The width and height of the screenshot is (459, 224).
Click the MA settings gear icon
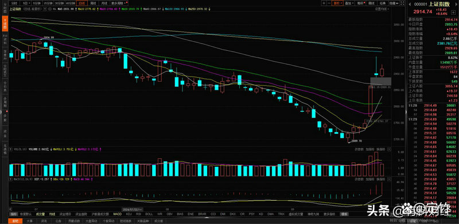tap(50, 9)
